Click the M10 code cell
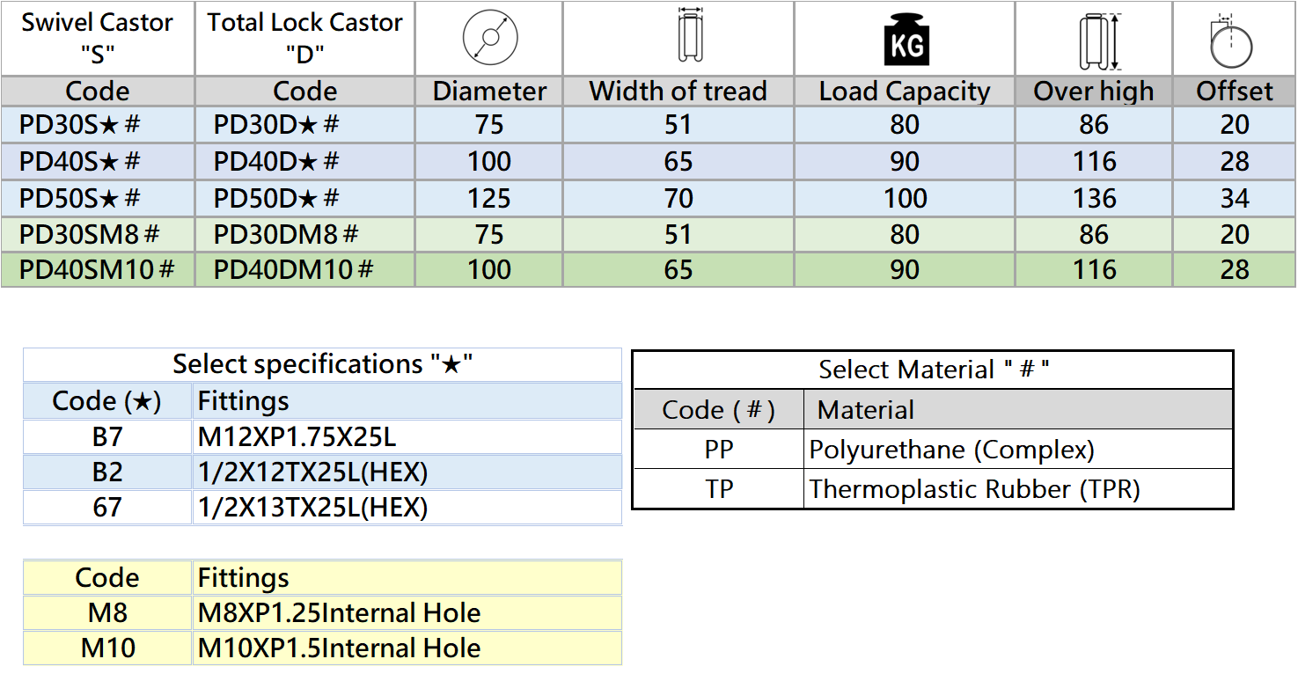Screen dimensions: 1298x681 pyautogui.click(x=107, y=648)
